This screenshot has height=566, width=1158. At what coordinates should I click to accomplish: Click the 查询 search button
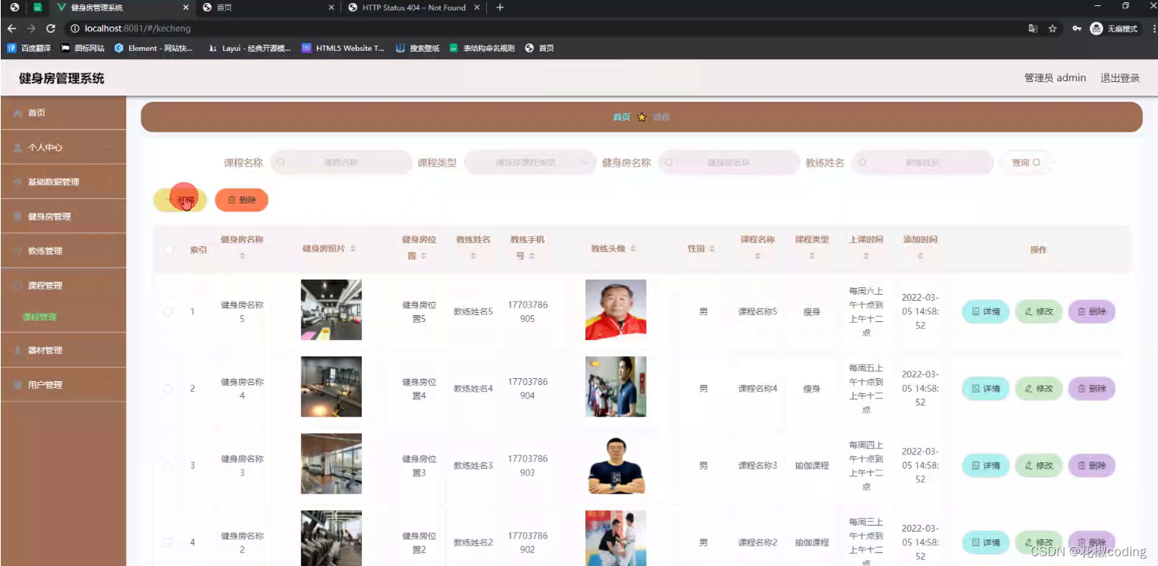coord(1026,162)
